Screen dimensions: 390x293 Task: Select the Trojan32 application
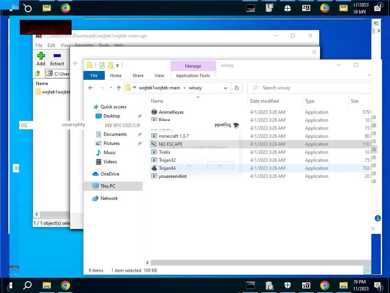[x=167, y=160]
